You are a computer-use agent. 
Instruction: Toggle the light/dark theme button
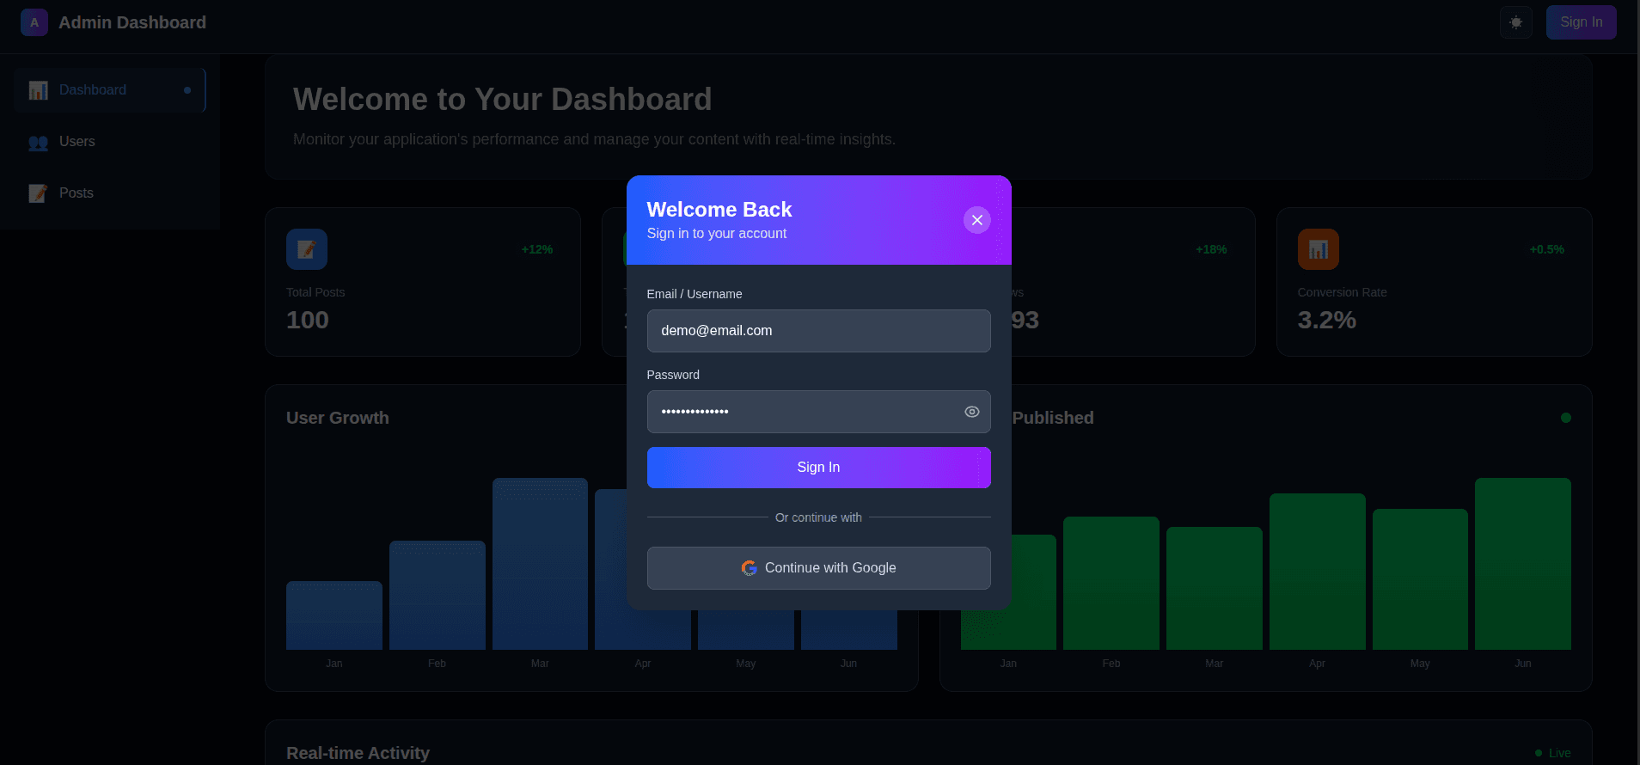[1515, 22]
